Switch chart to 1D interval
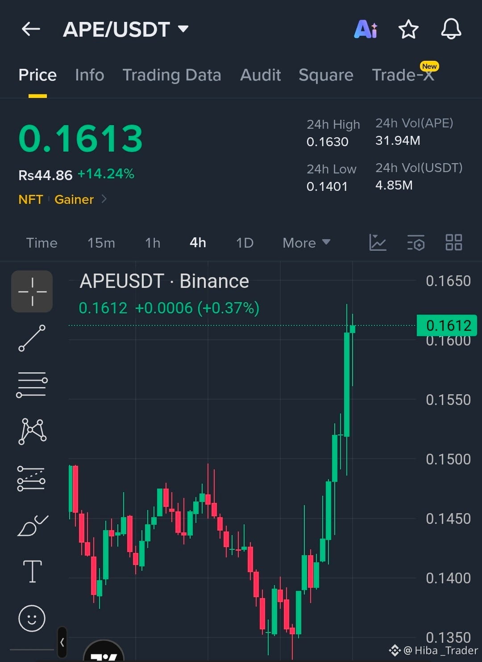The image size is (482, 662). [245, 243]
